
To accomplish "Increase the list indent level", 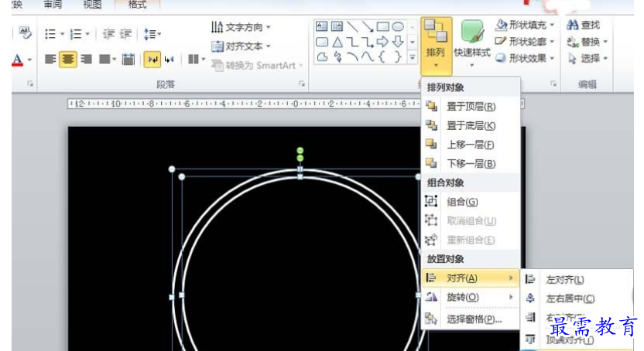I will pos(125,33).
